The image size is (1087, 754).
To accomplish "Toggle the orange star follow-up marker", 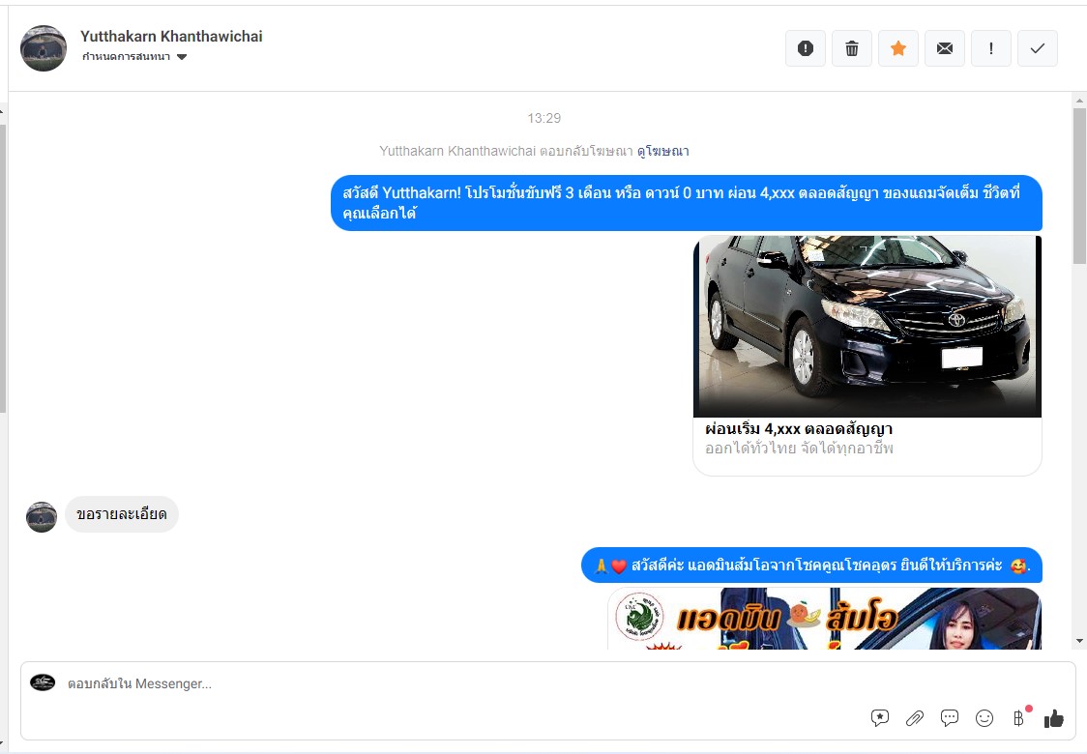I will 898,48.
